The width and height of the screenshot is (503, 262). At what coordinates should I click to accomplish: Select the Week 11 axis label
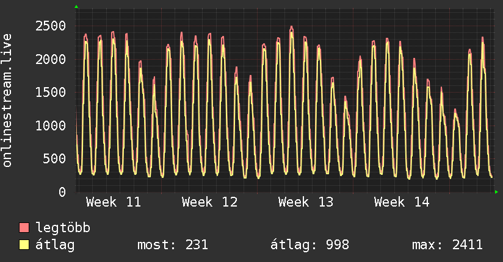coord(114,202)
